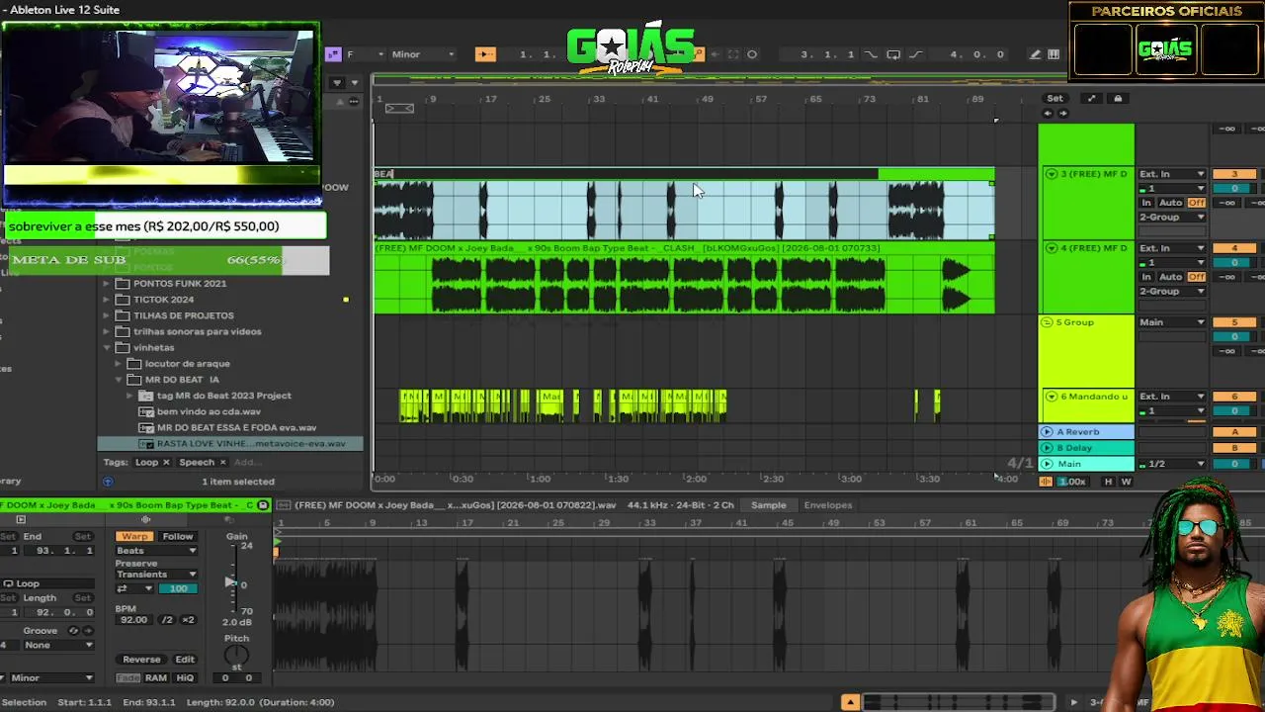The height and width of the screenshot is (712, 1265).
Task: Unfold the A Reverb return track
Action: pyautogui.click(x=1047, y=432)
